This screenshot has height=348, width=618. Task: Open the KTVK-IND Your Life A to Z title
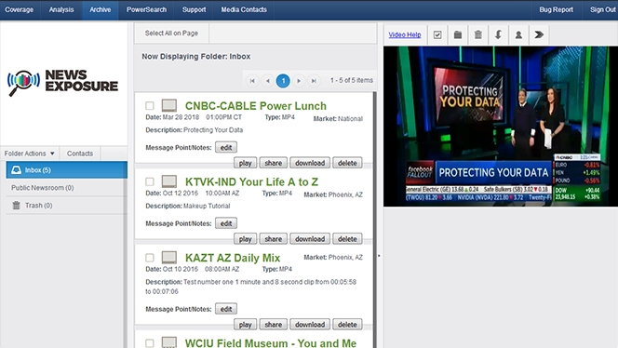[x=251, y=182]
